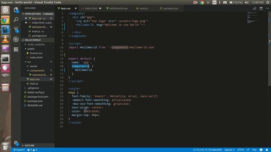Open .gitignore in the explorer
This screenshot has width=271, height=152.
click(x=33, y=88)
